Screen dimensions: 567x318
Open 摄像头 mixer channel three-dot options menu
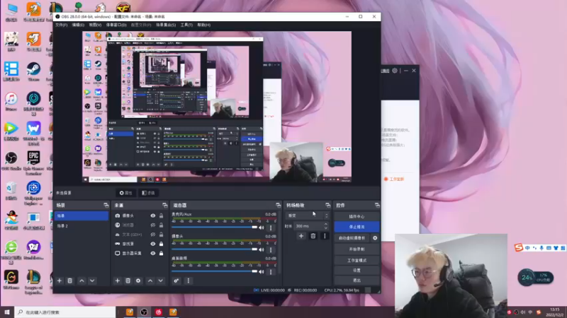tap(271, 250)
